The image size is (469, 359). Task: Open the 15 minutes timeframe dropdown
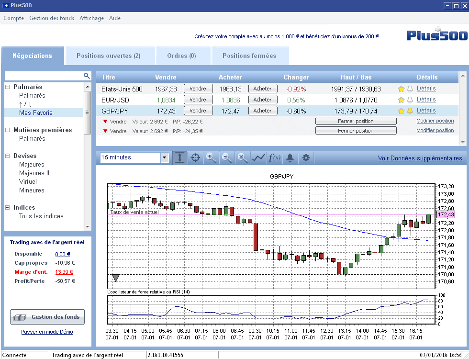coord(165,157)
